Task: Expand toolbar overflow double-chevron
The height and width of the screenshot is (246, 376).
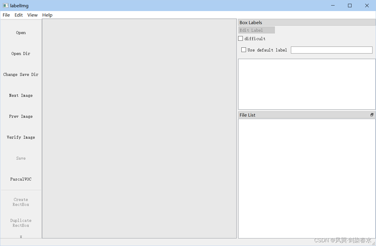Action: tap(21, 237)
